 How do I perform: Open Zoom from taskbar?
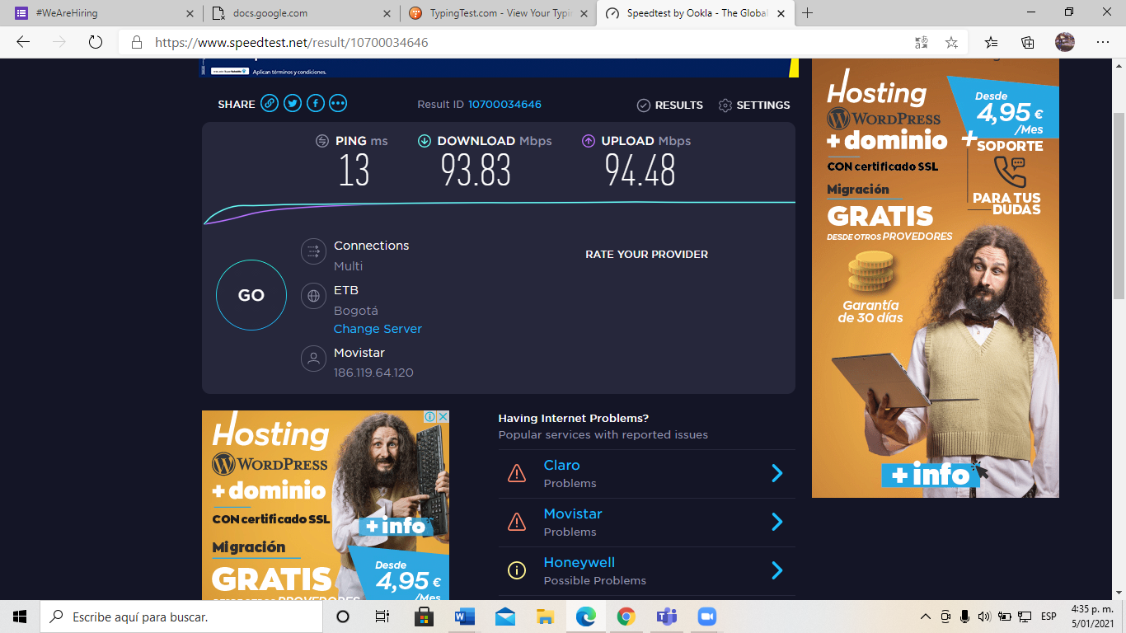(x=707, y=617)
